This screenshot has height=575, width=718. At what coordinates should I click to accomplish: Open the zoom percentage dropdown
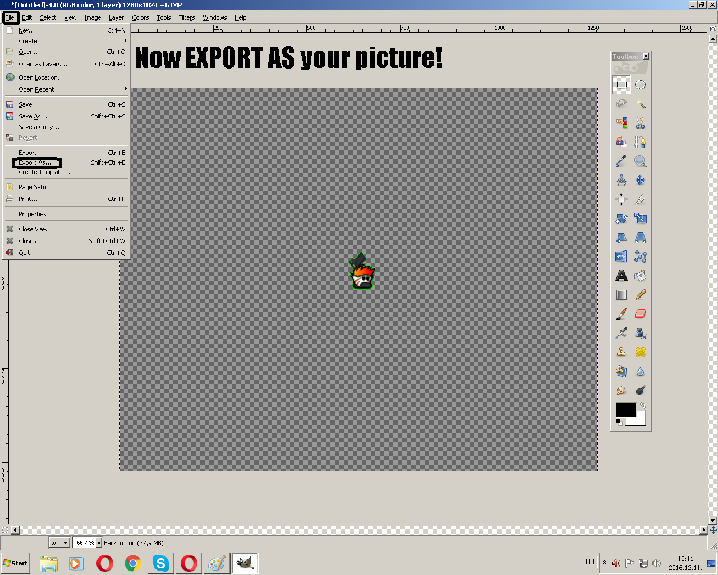pyautogui.click(x=99, y=543)
